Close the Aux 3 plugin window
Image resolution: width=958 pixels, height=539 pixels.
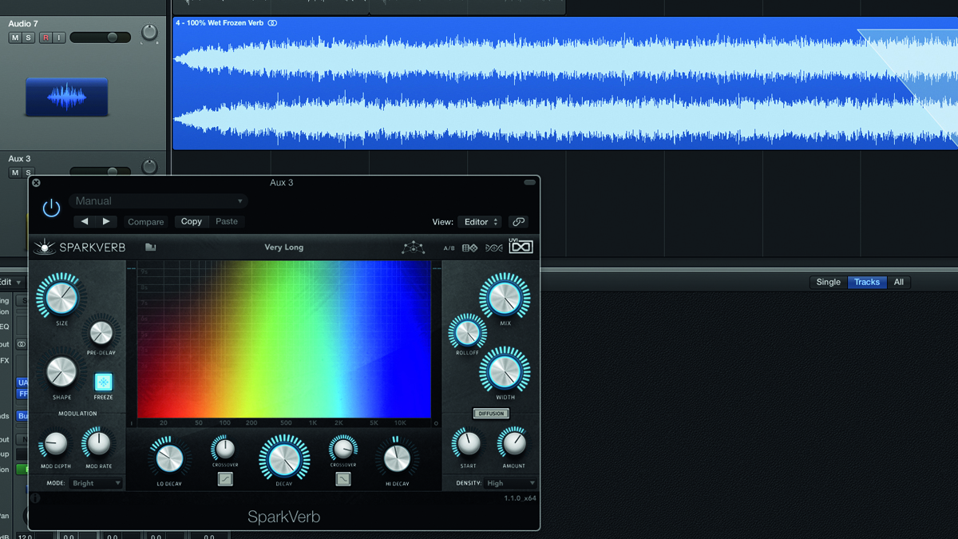(36, 183)
